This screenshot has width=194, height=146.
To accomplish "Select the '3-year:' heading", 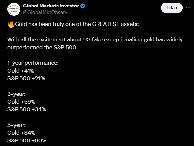I will point(17,94).
